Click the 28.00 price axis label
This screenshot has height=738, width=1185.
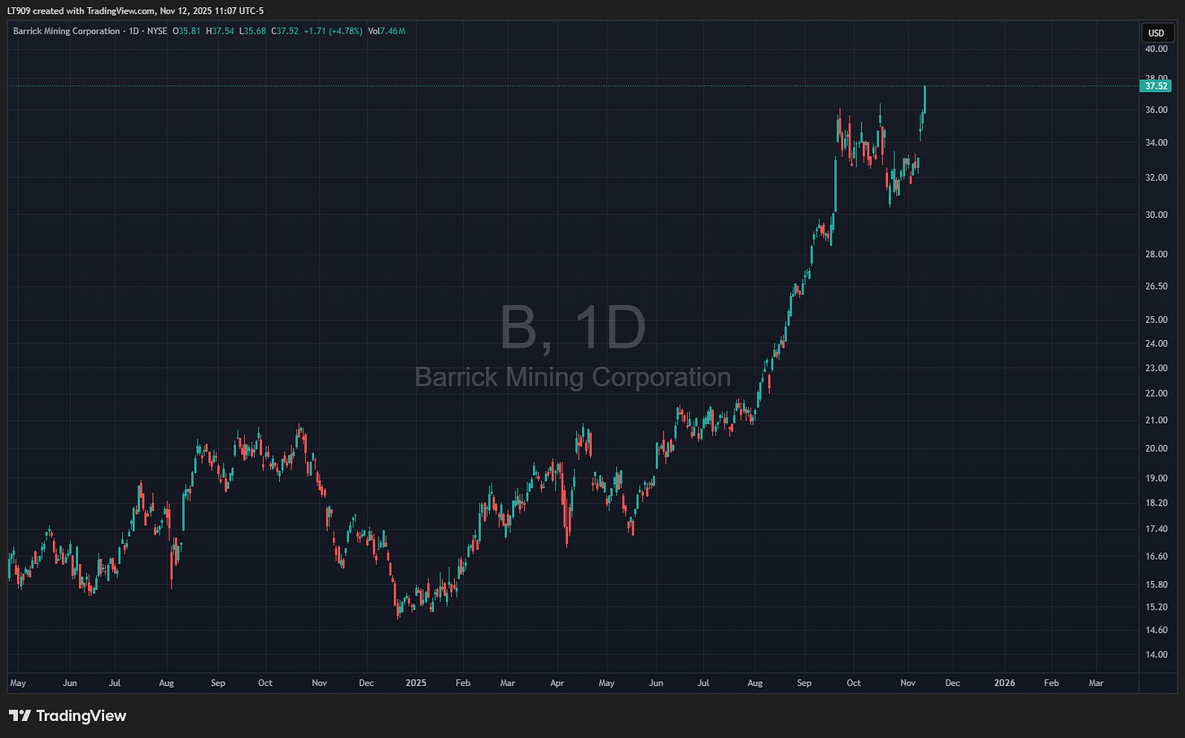tap(1157, 254)
